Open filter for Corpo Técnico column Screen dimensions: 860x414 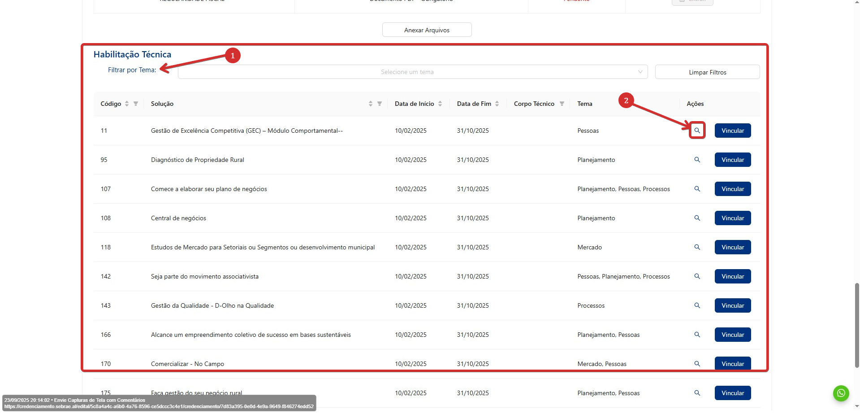[x=562, y=104]
